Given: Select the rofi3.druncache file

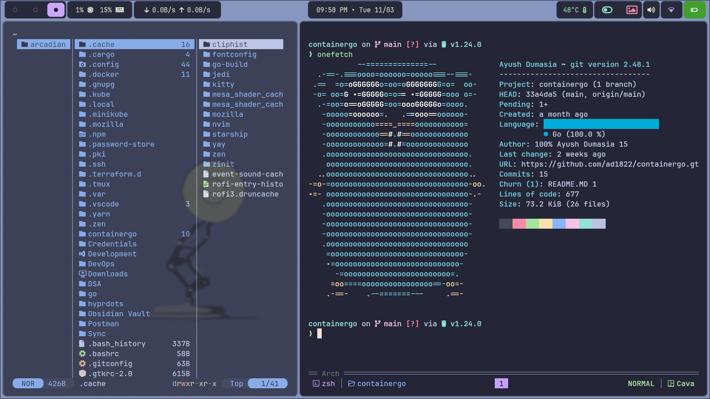Looking at the screenshot, I should [241, 194].
